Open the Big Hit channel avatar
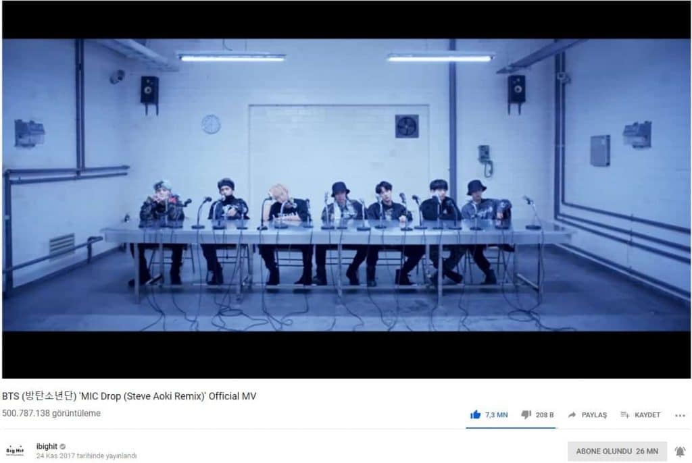692x463 pixels. point(15,451)
